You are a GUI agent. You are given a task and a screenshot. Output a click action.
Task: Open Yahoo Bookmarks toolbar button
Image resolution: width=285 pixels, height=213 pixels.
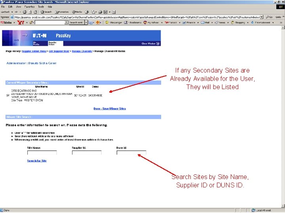[133, 22]
